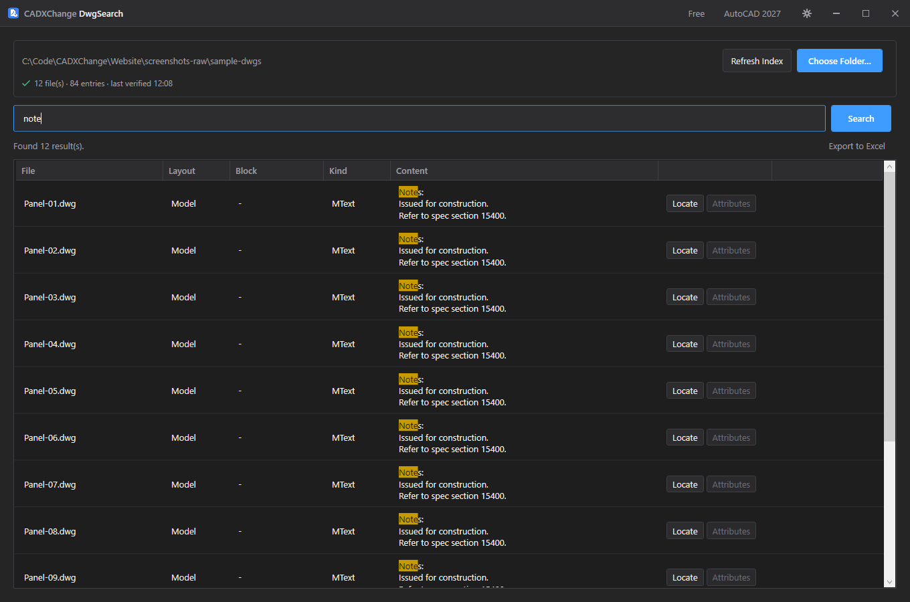Click the sample-dwgs folder path text
Screen dimensions: 910x602
pos(142,61)
